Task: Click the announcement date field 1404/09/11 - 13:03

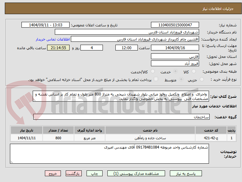Action: click(x=46, y=25)
